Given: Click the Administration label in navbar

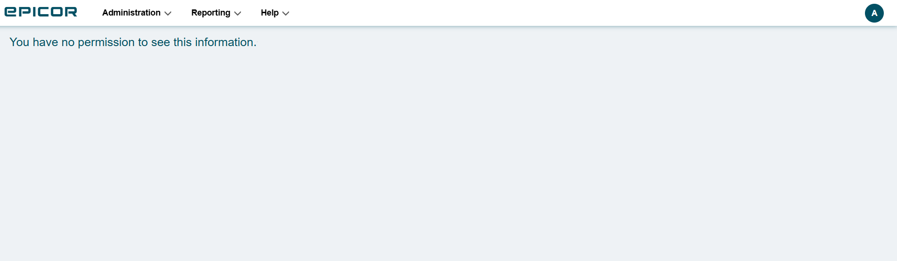Looking at the screenshot, I should (132, 13).
